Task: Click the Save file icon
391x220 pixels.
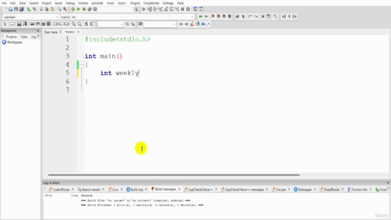Action: 16,9
